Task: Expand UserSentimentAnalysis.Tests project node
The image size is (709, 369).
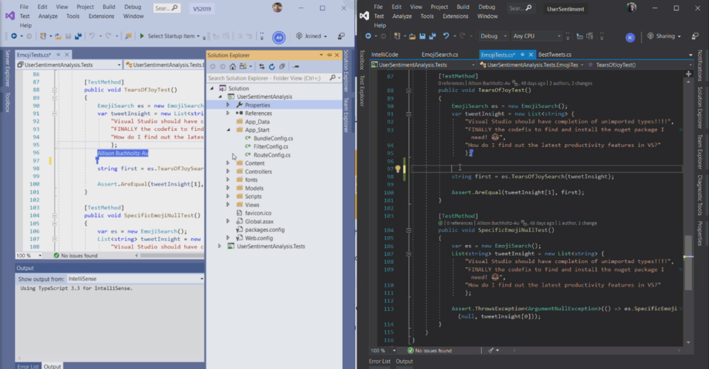Action: [219, 246]
